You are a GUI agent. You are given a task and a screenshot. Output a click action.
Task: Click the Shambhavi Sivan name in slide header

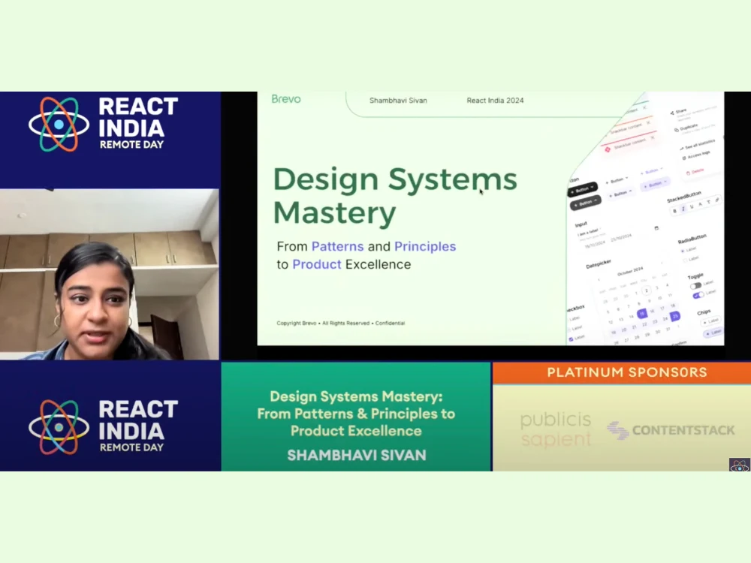[398, 101]
